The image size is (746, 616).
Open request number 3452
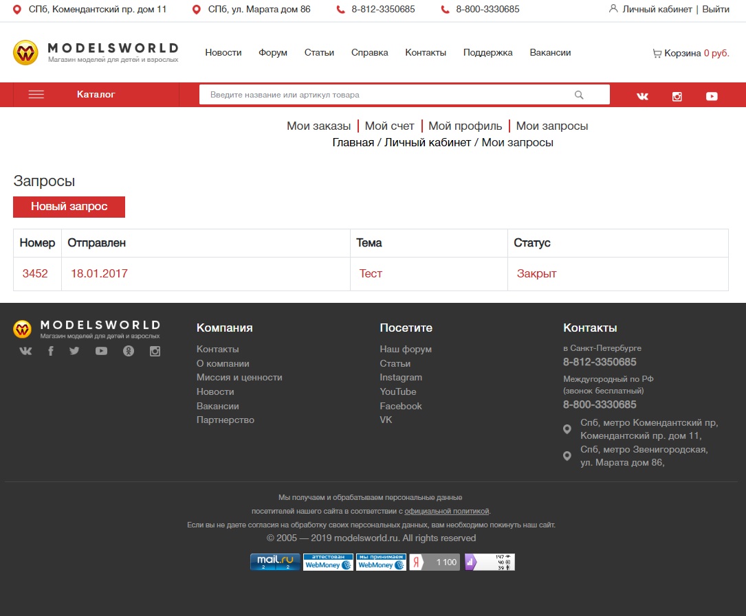35,273
